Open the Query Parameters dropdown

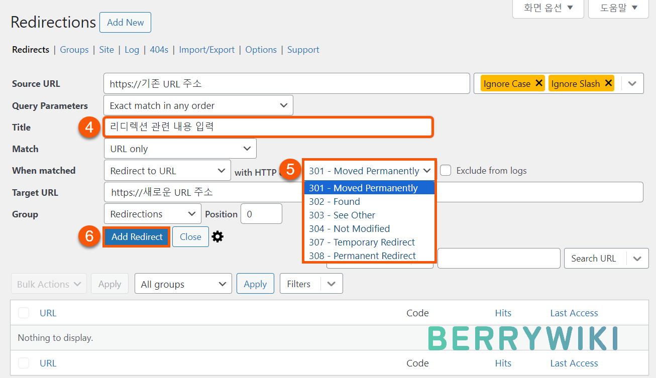[x=198, y=105]
